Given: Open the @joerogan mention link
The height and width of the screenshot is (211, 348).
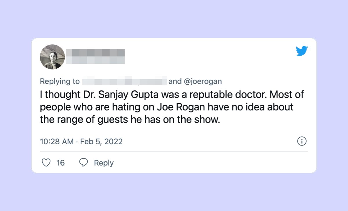Looking at the screenshot, I should pos(203,81).
